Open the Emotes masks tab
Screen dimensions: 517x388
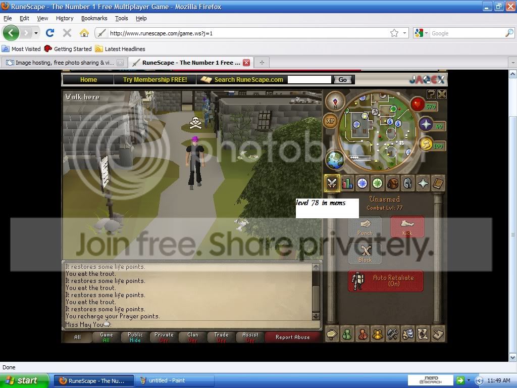[x=406, y=334]
